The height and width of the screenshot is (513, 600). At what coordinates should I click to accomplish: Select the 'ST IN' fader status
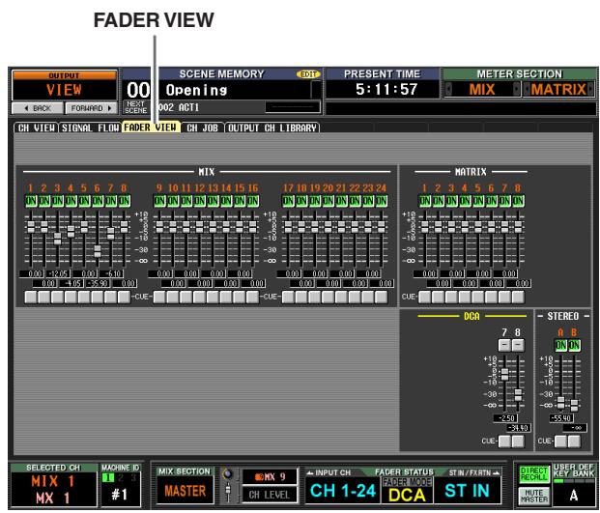click(x=468, y=491)
